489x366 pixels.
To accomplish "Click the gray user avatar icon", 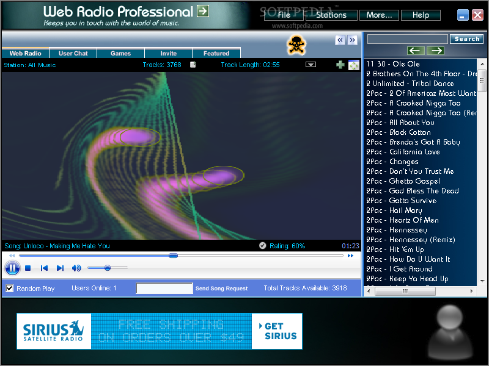I will [x=449, y=331].
